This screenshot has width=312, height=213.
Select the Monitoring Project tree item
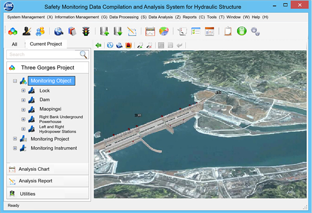tap(50, 139)
